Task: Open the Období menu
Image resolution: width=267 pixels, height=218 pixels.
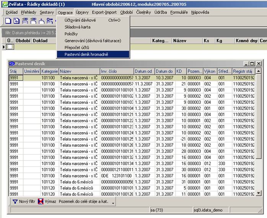Action: [126, 12]
